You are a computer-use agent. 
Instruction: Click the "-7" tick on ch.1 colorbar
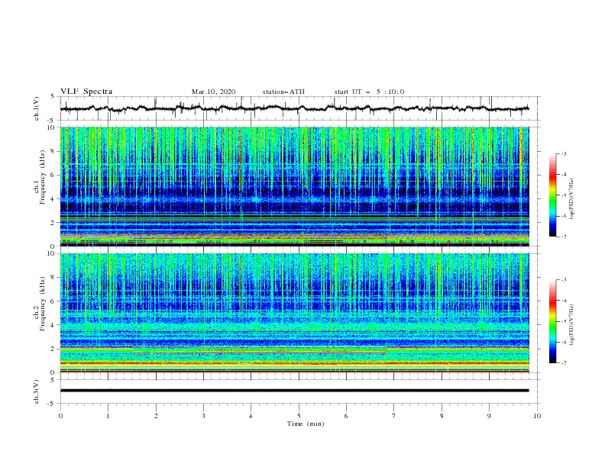[564, 237]
